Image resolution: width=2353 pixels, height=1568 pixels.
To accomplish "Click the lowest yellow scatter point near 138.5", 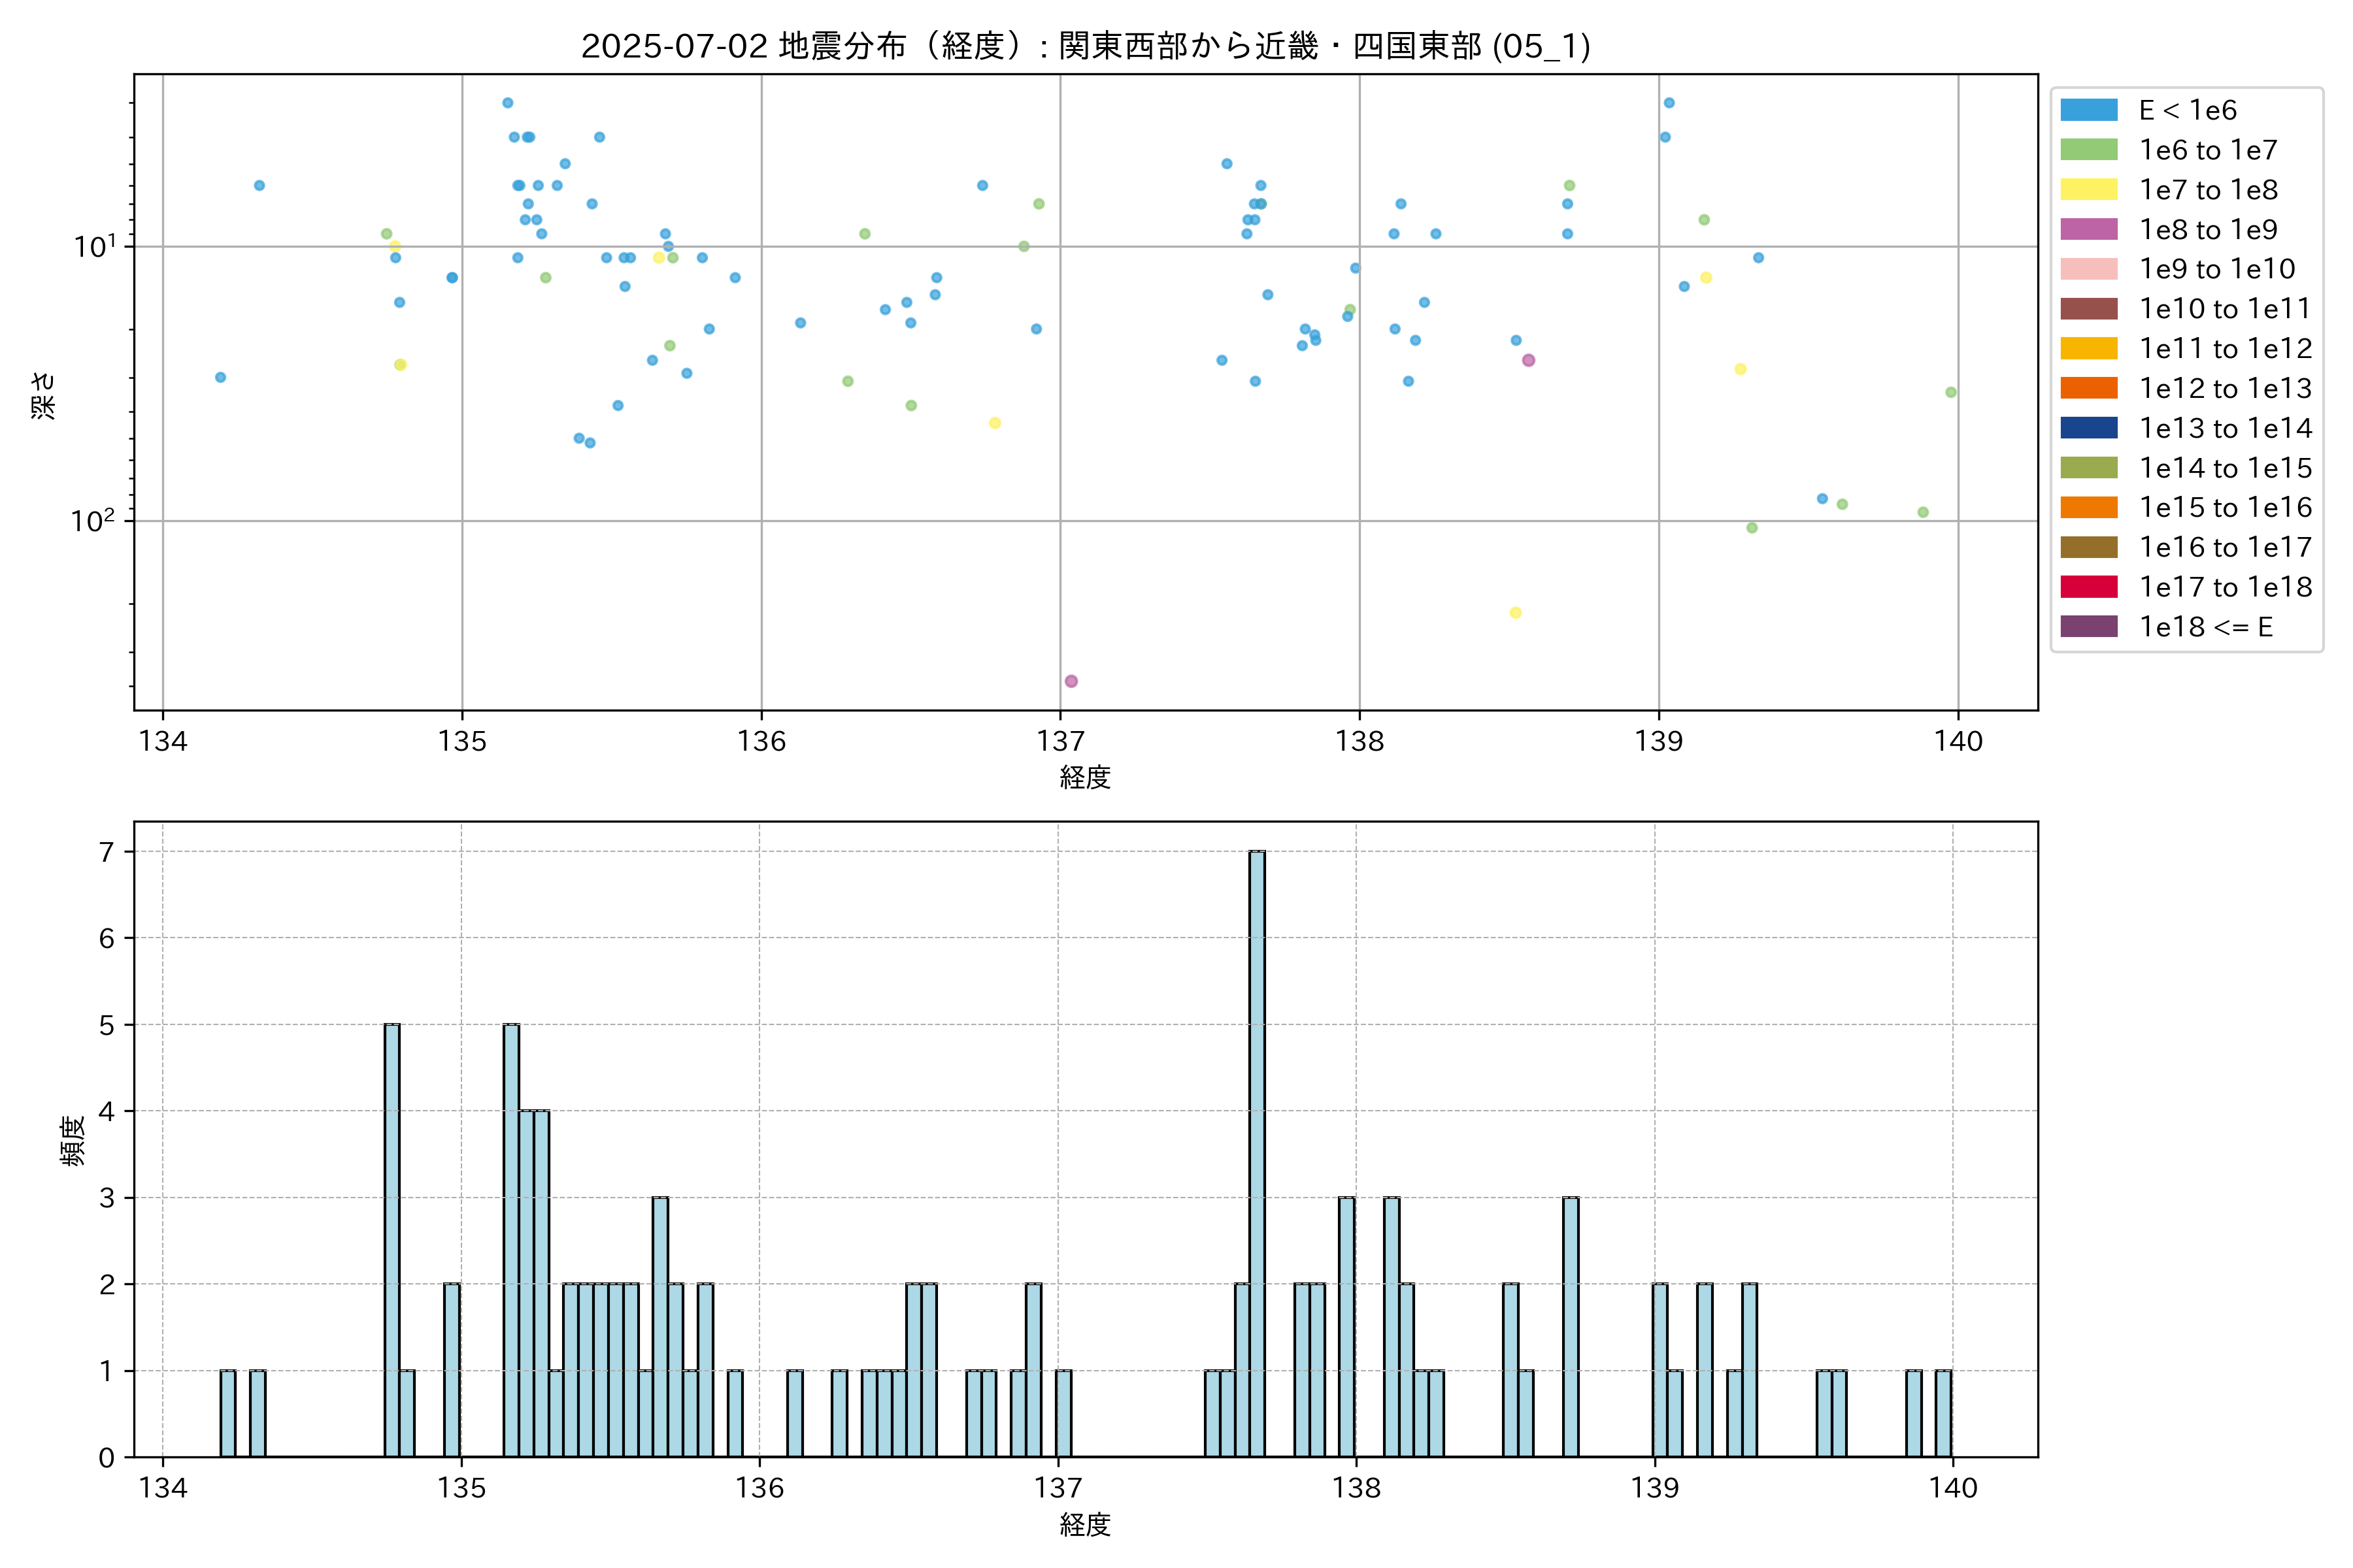I will 1514,613.
